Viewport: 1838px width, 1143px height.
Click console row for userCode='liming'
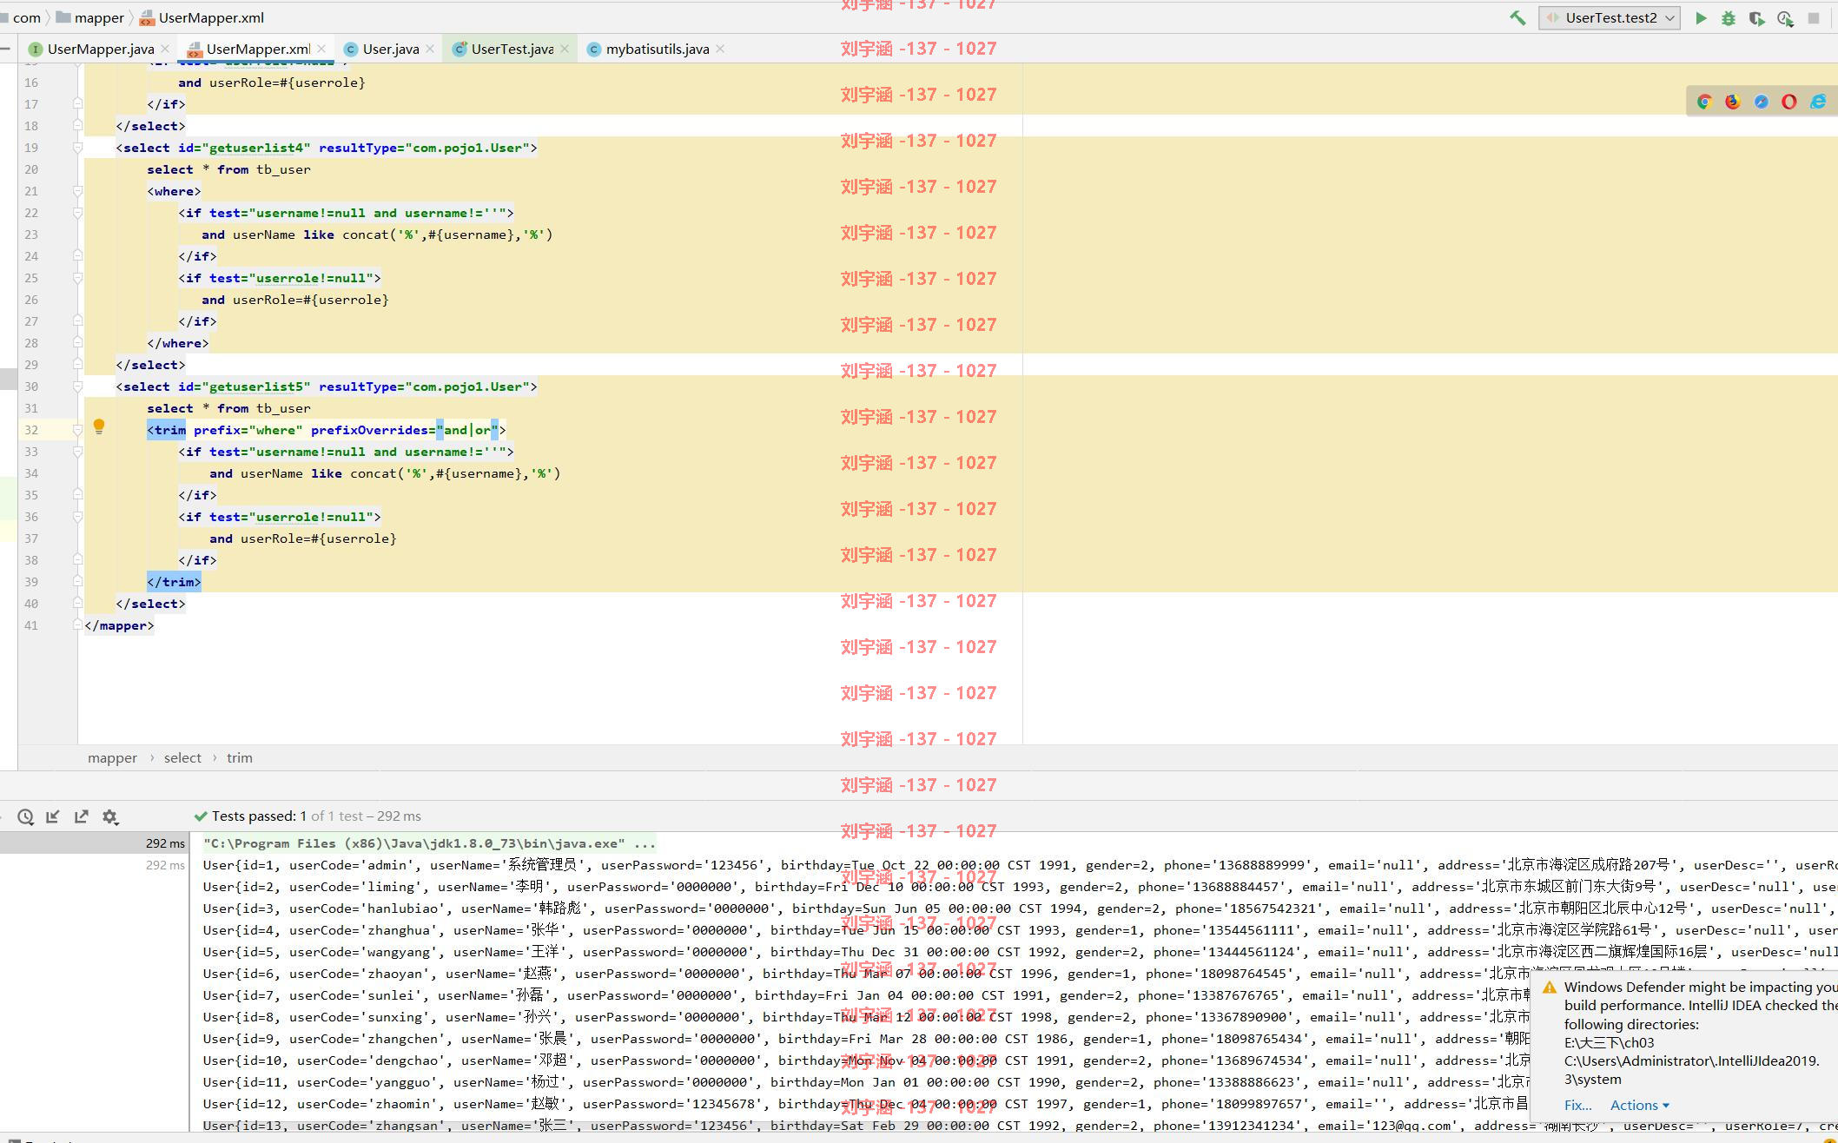tap(1020, 887)
